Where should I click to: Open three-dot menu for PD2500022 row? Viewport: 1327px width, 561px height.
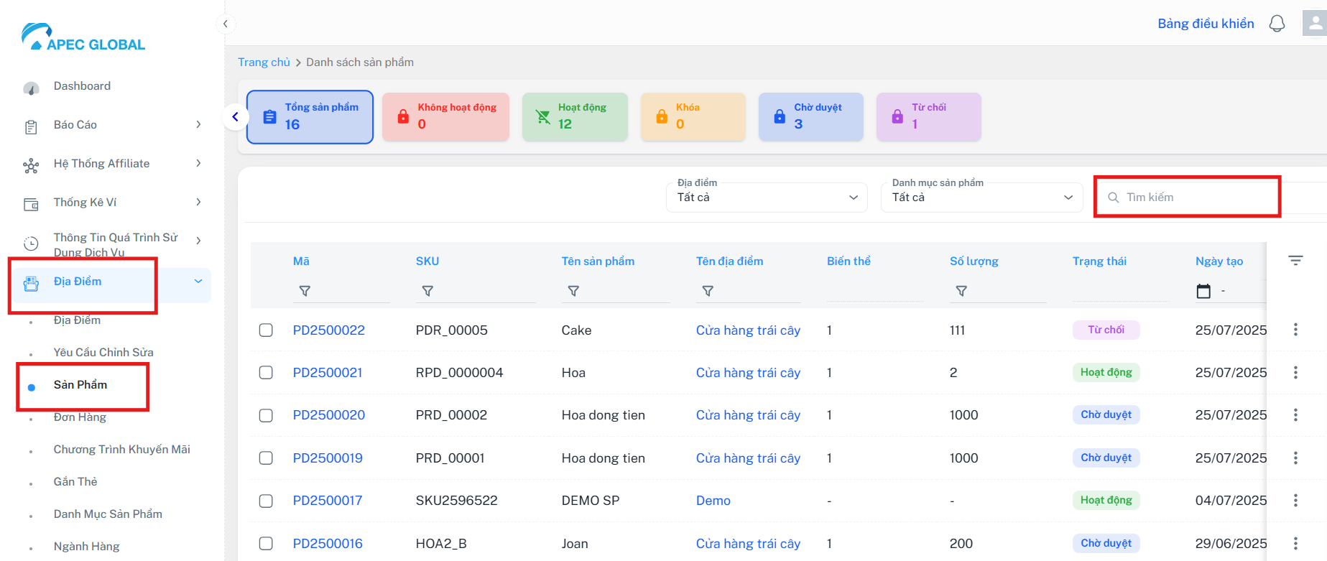coord(1295,330)
